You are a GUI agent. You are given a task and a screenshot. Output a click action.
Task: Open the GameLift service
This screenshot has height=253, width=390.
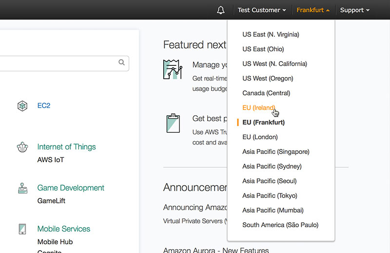tap(51, 201)
